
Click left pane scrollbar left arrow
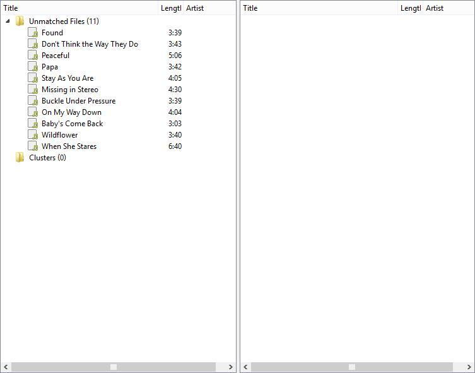(6, 367)
